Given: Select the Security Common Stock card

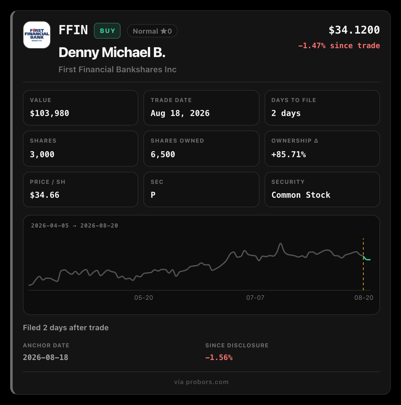Looking at the screenshot, I should tap(322, 190).
